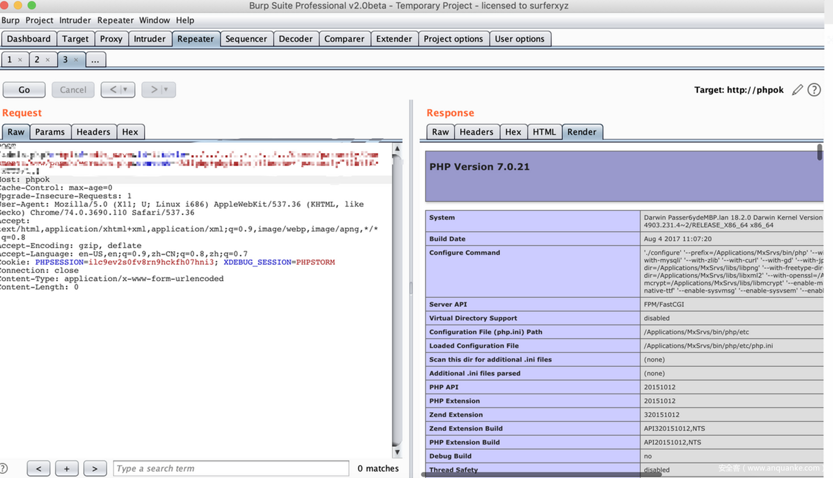833x478 pixels.
Task: Click the Content-Length: 0 header line
Action: pos(39,287)
